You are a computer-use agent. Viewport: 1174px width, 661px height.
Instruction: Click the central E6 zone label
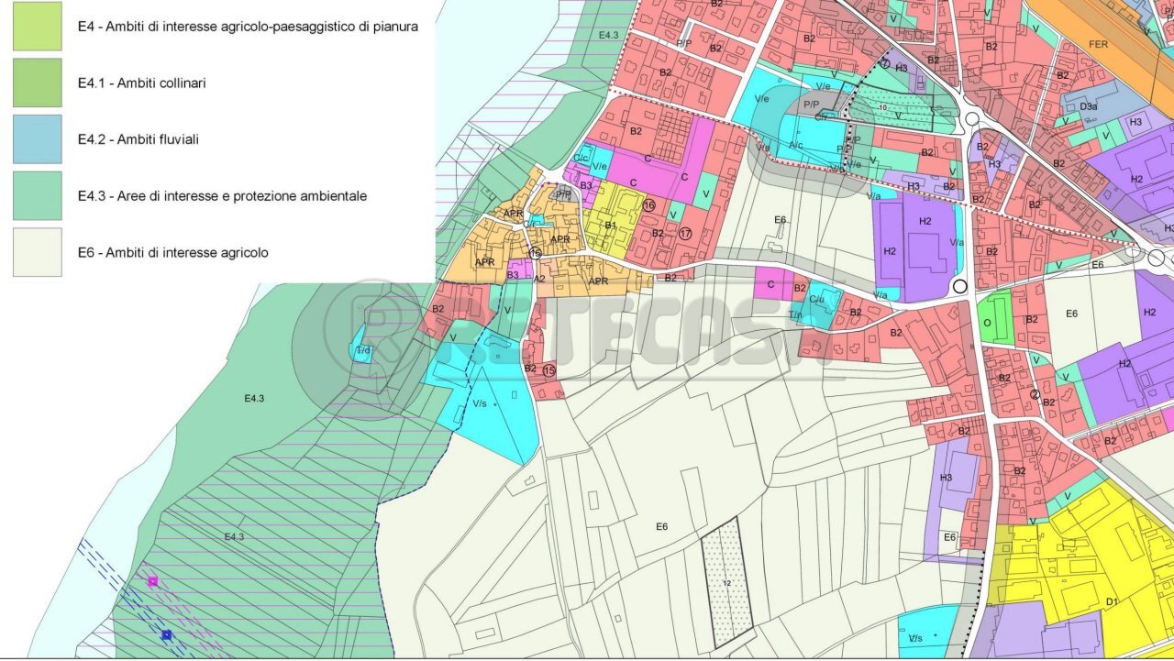point(660,525)
